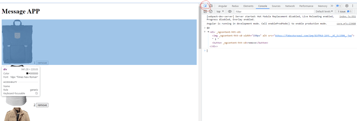Viewport: 357px width, 121px height.
Task: Open DevTools settings gear
Action: [x=347, y=6]
